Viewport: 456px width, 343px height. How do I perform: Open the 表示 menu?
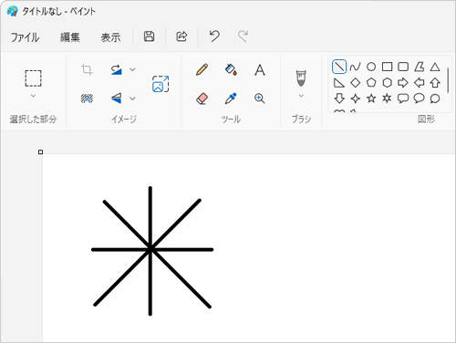point(110,37)
